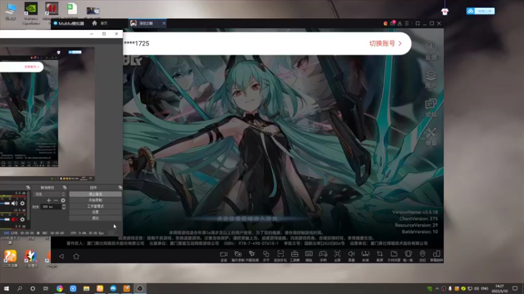Screen dimensions: 524x294
Task: Pop out the OBS audio mixer panel
Action: click(x=28, y=188)
